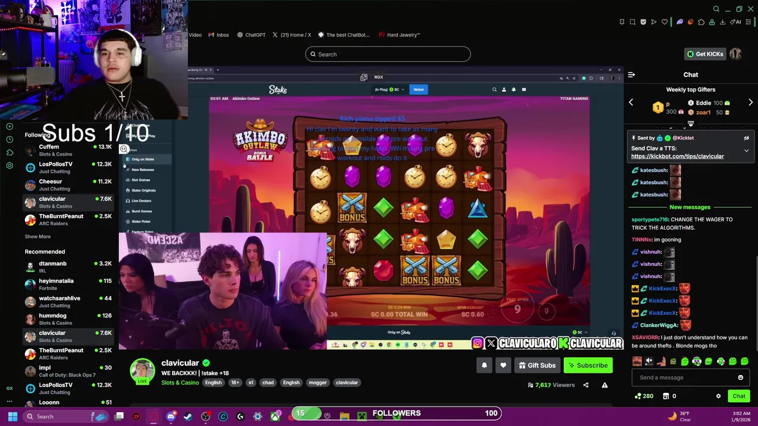This screenshot has height=426, width=758.
Task: Open chat settings gear icon
Action: coord(718,396)
